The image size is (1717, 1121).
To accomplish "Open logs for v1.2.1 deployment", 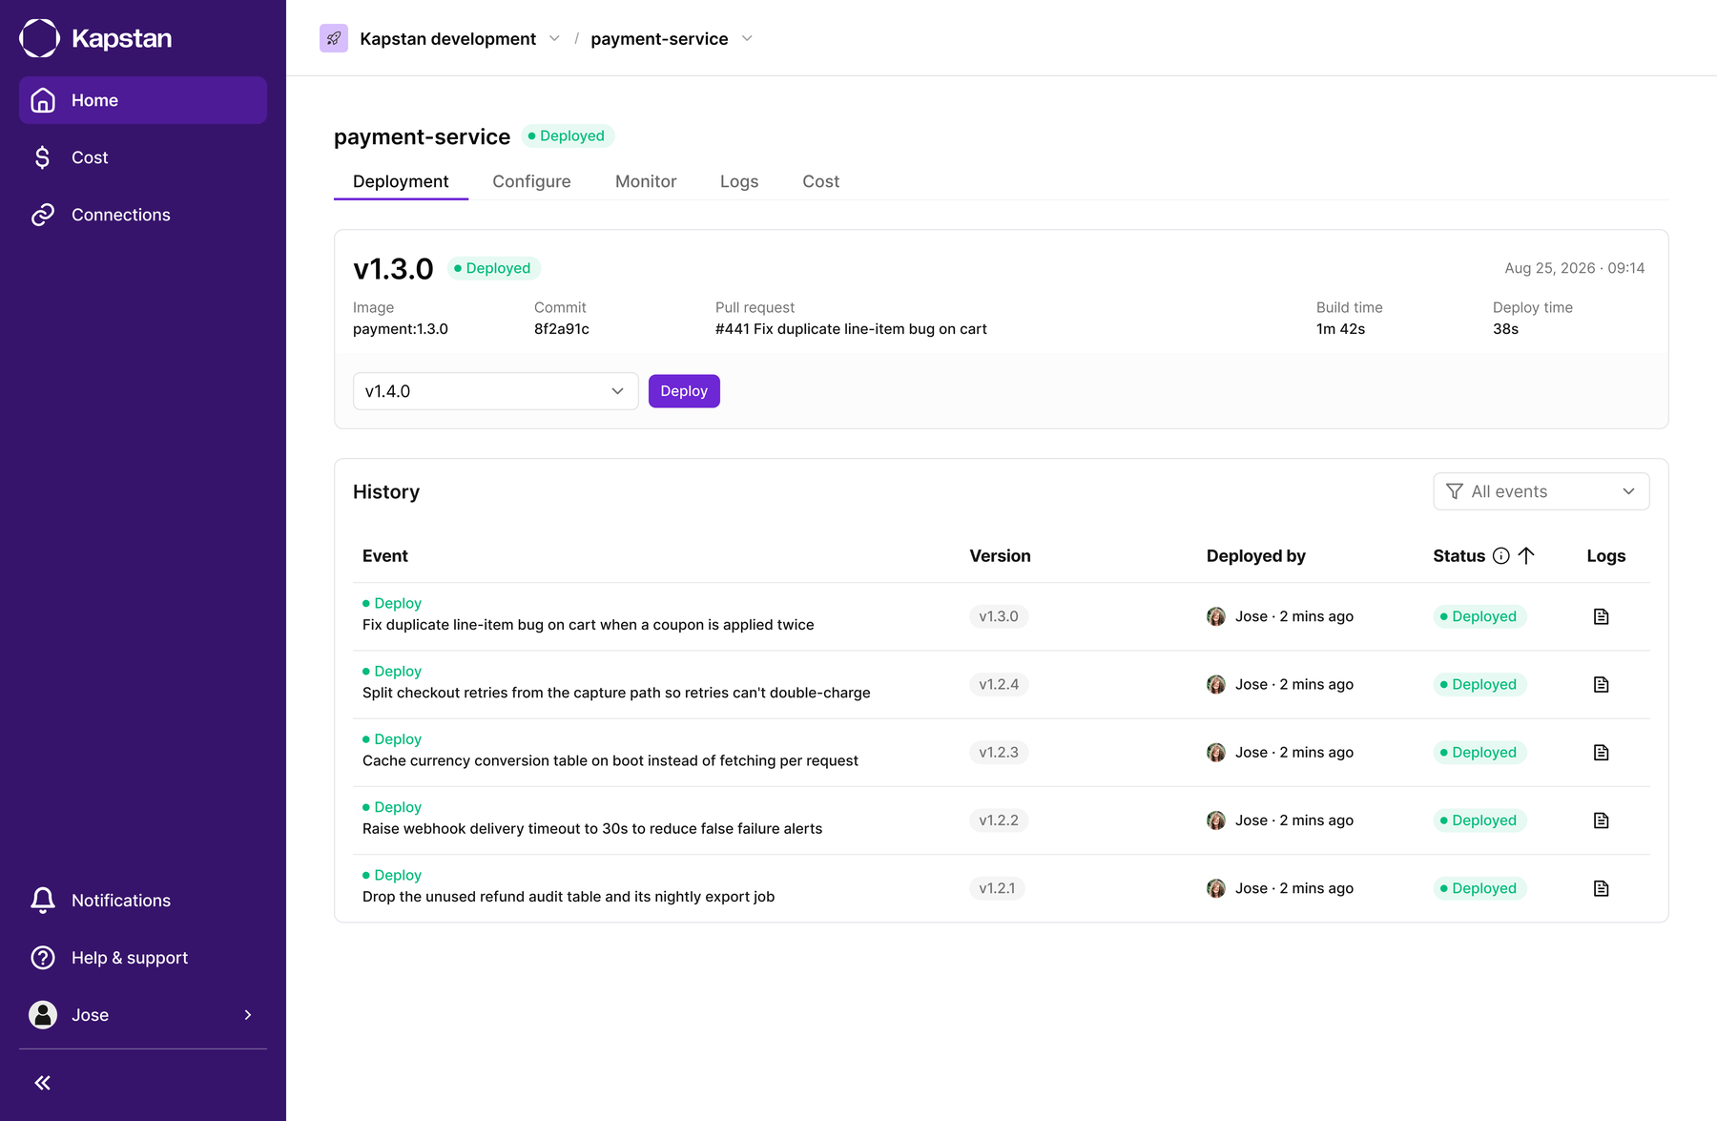I will point(1602,888).
